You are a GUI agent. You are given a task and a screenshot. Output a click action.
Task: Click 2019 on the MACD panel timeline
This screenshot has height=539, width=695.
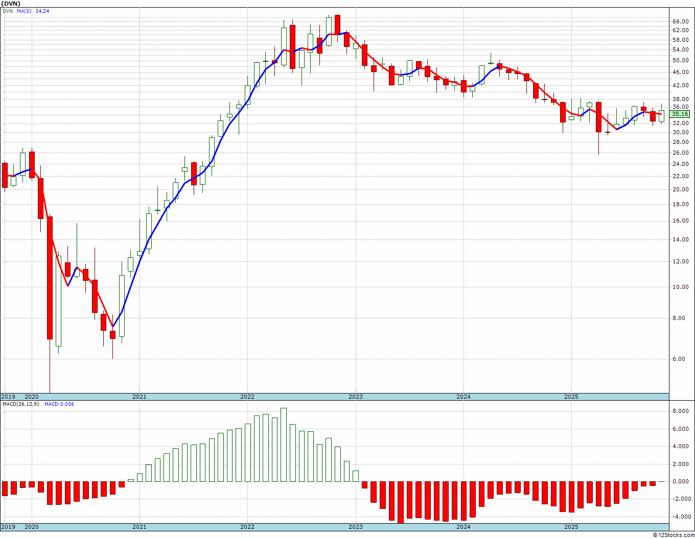(x=8, y=527)
